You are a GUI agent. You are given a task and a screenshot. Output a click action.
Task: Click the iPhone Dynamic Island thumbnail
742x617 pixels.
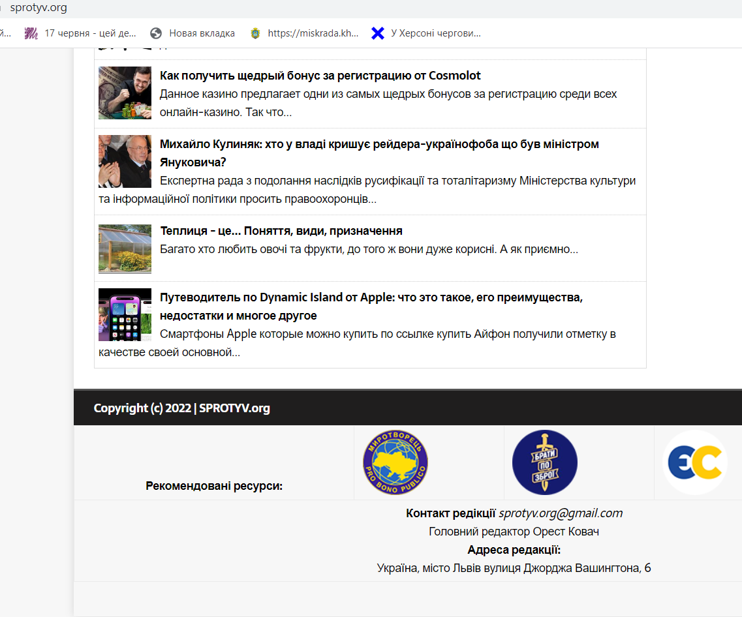coord(125,314)
